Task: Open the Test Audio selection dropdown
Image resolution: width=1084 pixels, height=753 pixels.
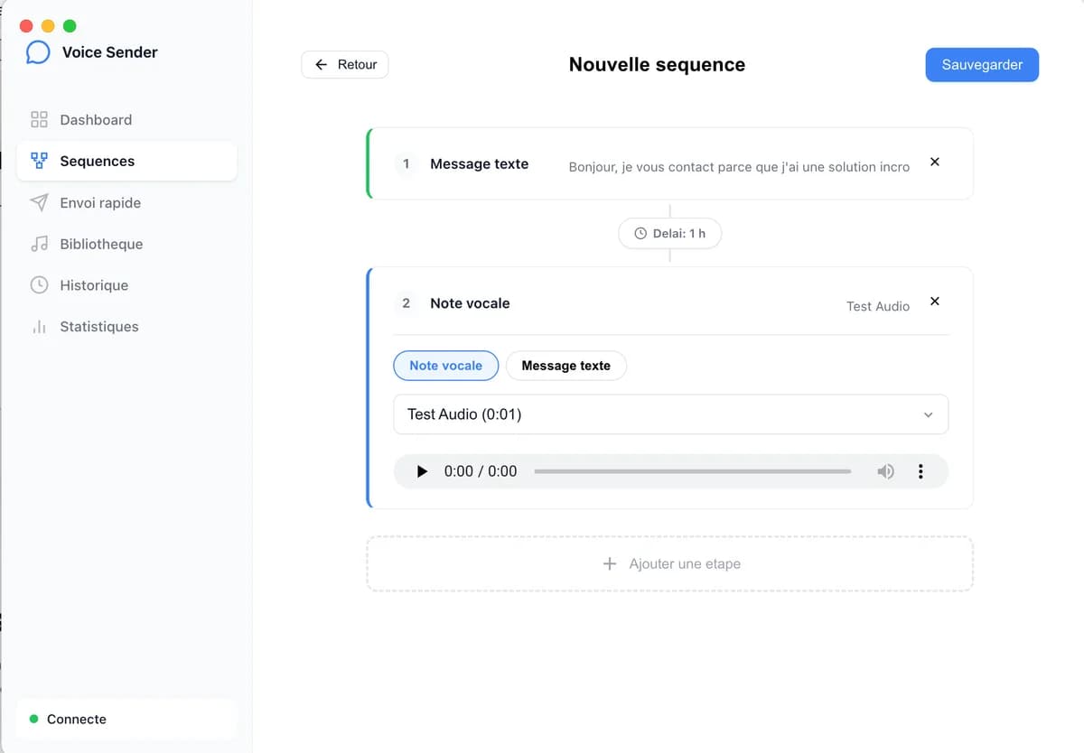Action: click(x=670, y=414)
